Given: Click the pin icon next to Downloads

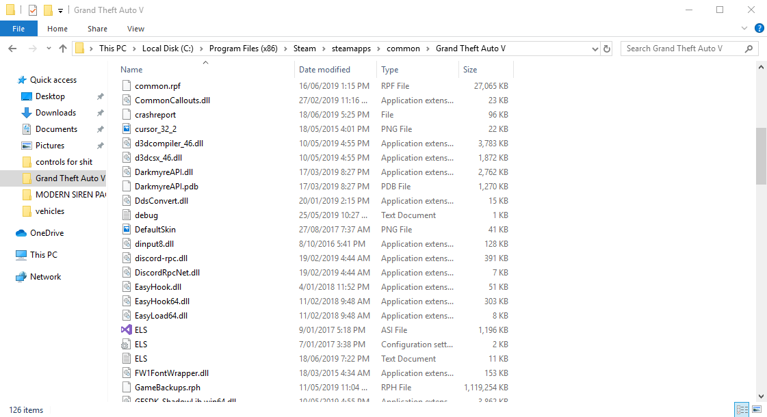Looking at the screenshot, I should pos(101,113).
